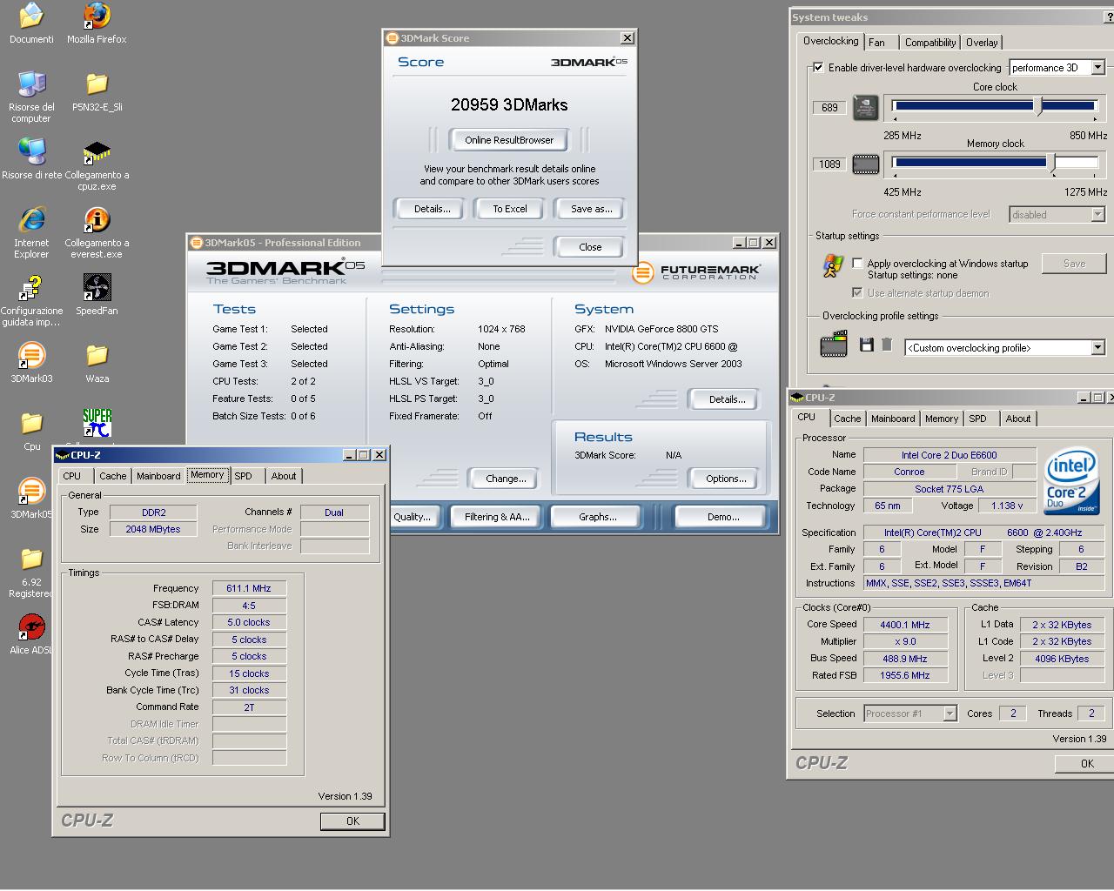
Task: Launch the everest.exe shortcut icon
Action: [x=97, y=232]
